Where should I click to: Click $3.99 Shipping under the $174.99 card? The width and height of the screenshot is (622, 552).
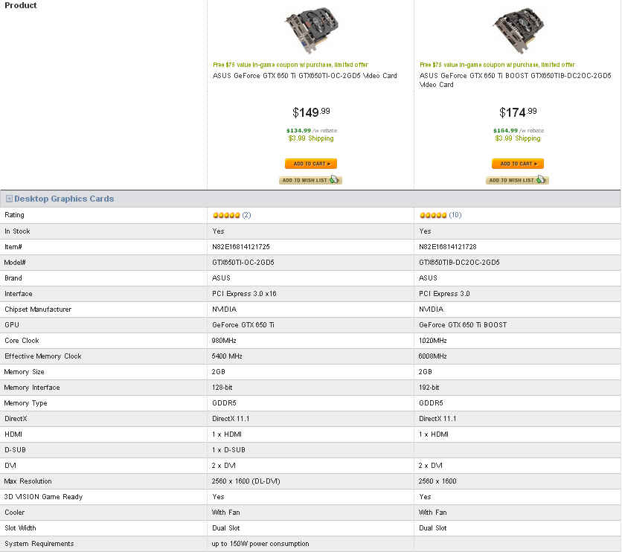pos(517,138)
